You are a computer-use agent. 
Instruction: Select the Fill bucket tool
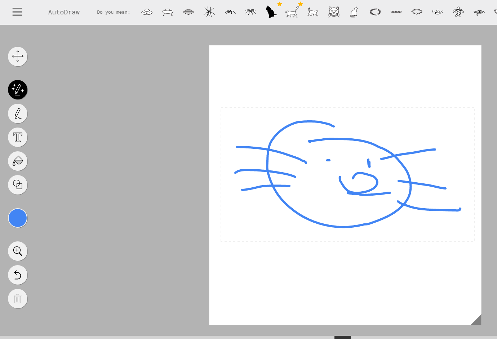(18, 161)
